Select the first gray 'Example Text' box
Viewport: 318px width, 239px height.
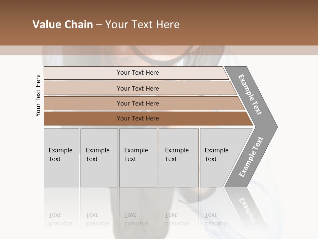[61, 158]
